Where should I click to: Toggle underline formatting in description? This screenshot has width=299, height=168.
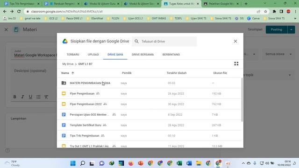click(x=30, y=97)
